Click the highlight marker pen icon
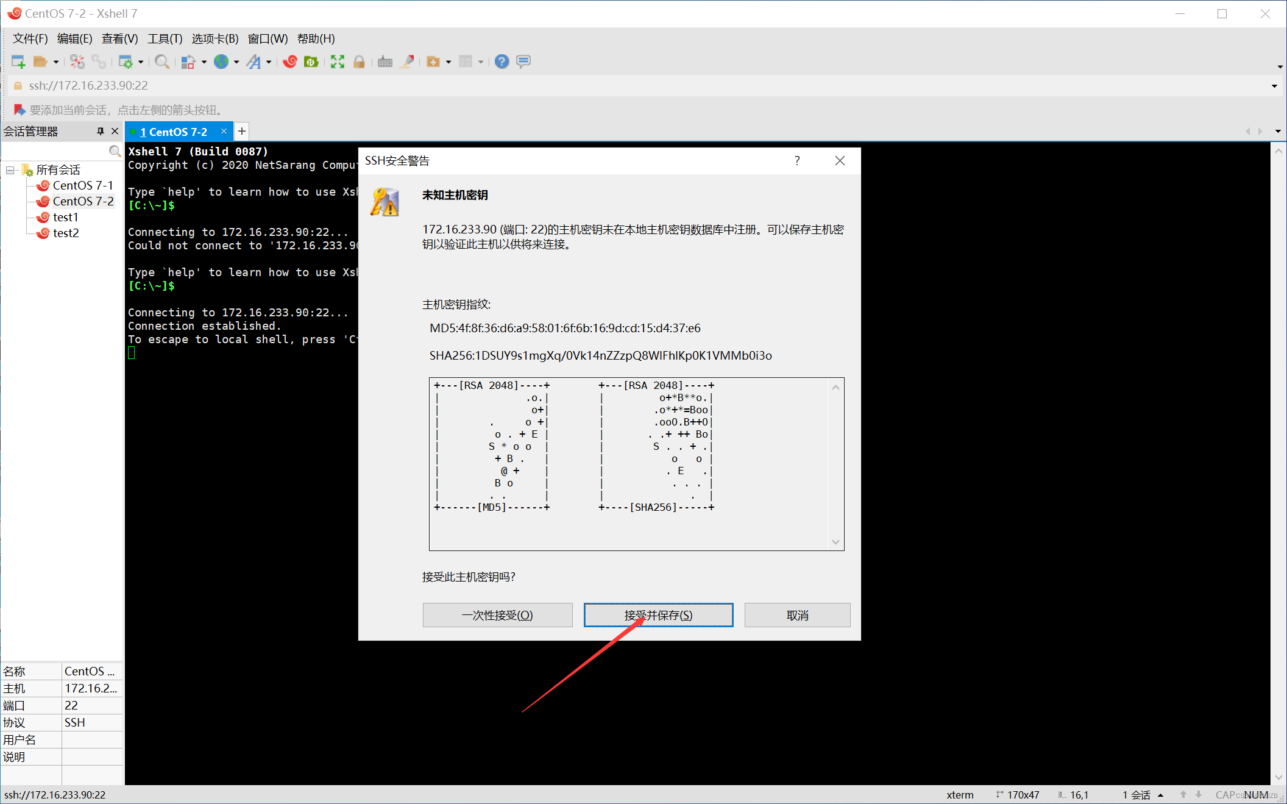This screenshot has height=804, width=1287. click(x=407, y=62)
